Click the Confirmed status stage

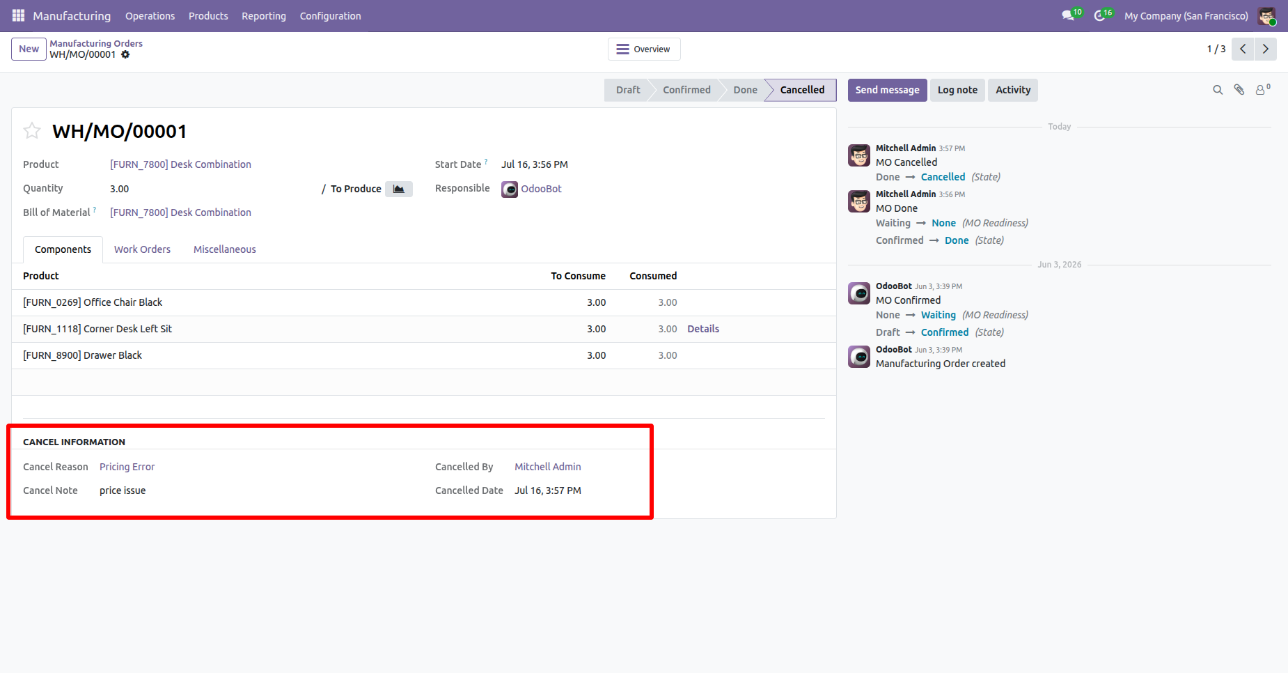point(686,90)
